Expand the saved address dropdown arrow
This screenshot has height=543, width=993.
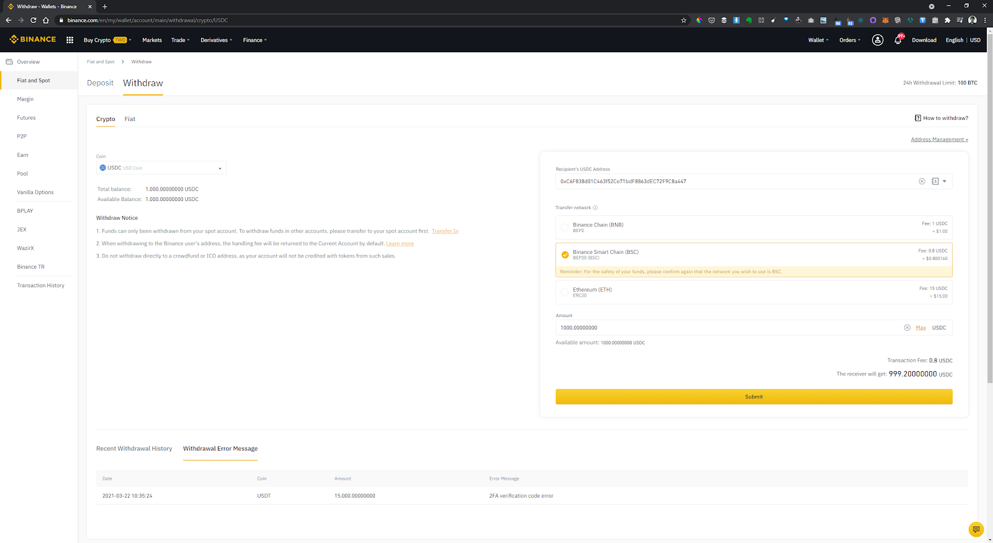(x=945, y=181)
